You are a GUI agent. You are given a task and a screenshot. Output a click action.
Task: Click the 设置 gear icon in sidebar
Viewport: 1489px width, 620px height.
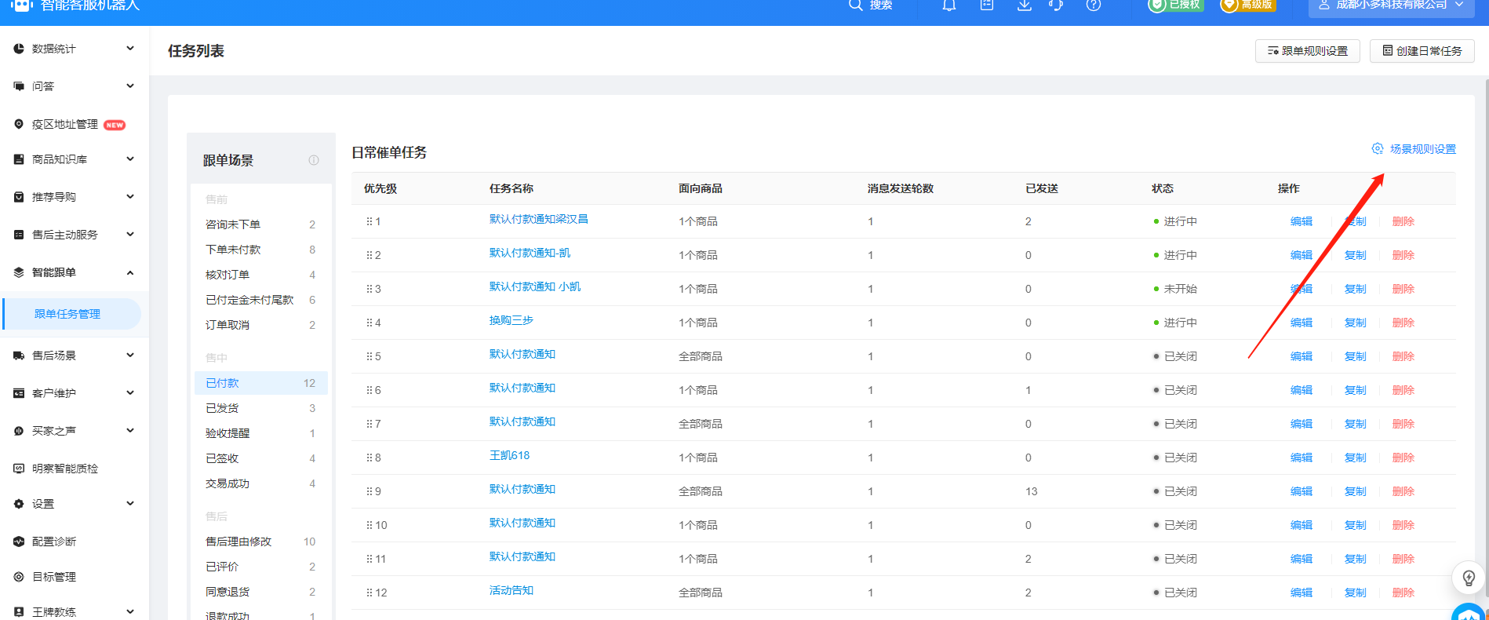point(19,504)
